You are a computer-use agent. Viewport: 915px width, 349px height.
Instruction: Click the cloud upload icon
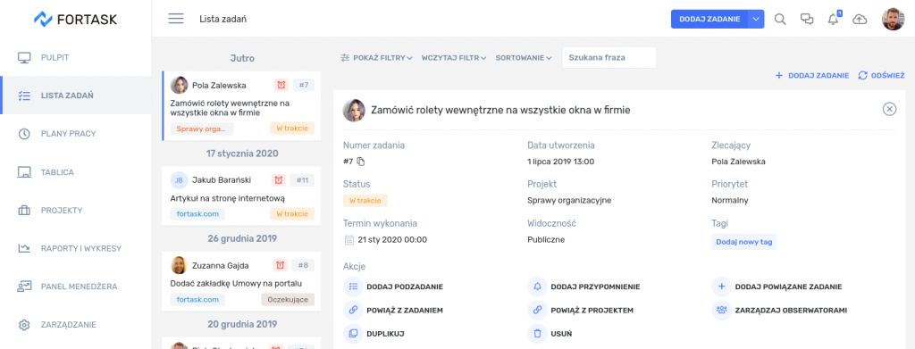coord(860,20)
